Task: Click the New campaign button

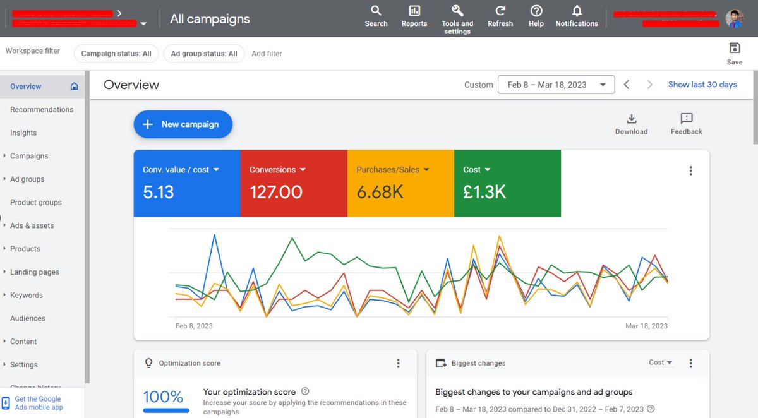Action: (183, 124)
